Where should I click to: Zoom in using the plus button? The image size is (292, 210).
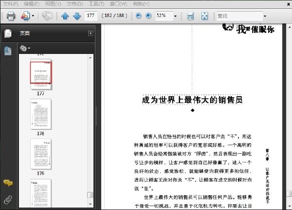coord(148,16)
